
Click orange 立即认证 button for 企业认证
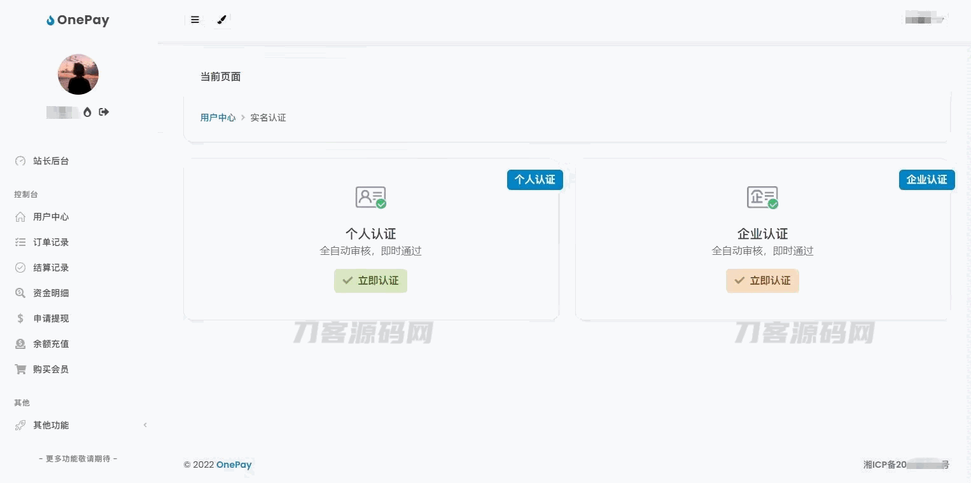pyautogui.click(x=762, y=281)
